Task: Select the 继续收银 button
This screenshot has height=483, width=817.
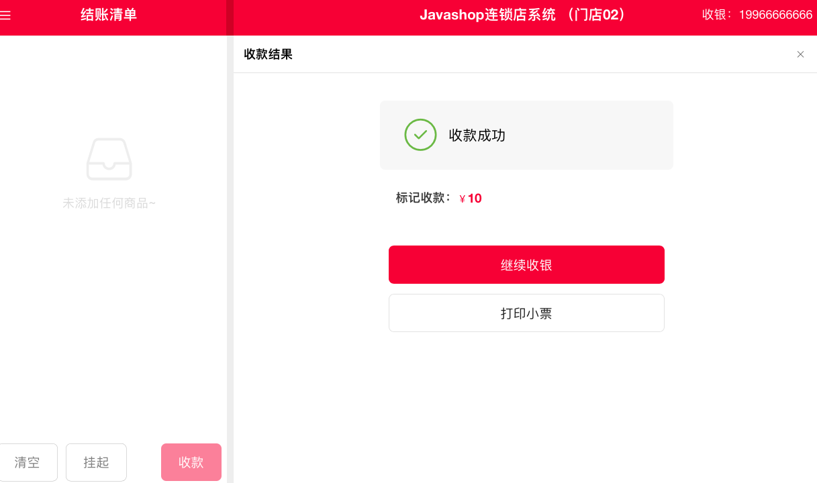Action: [x=526, y=265]
